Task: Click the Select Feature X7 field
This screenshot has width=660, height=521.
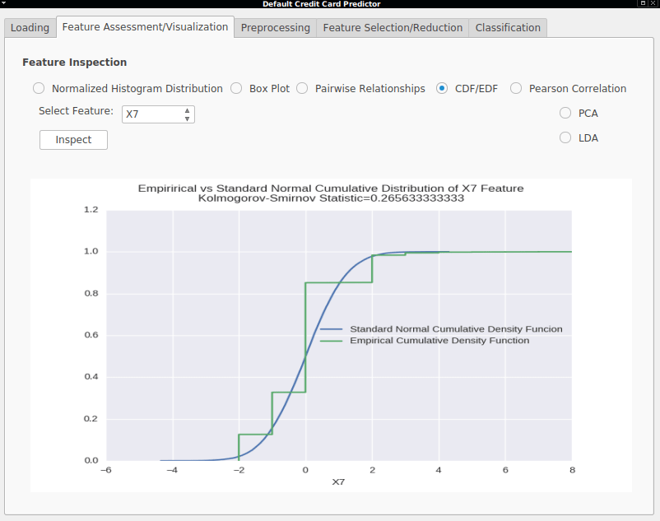Action: point(158,114)
